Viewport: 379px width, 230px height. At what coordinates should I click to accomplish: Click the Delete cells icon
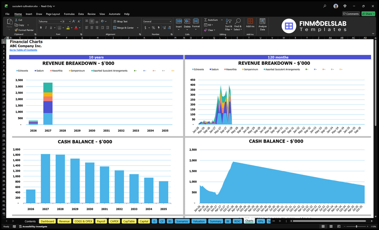(187, 21)
